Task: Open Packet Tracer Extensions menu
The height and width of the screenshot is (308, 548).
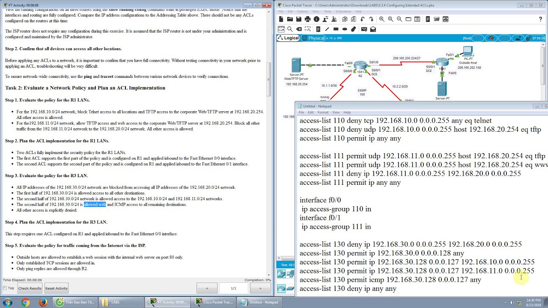Action: point(343,12)
